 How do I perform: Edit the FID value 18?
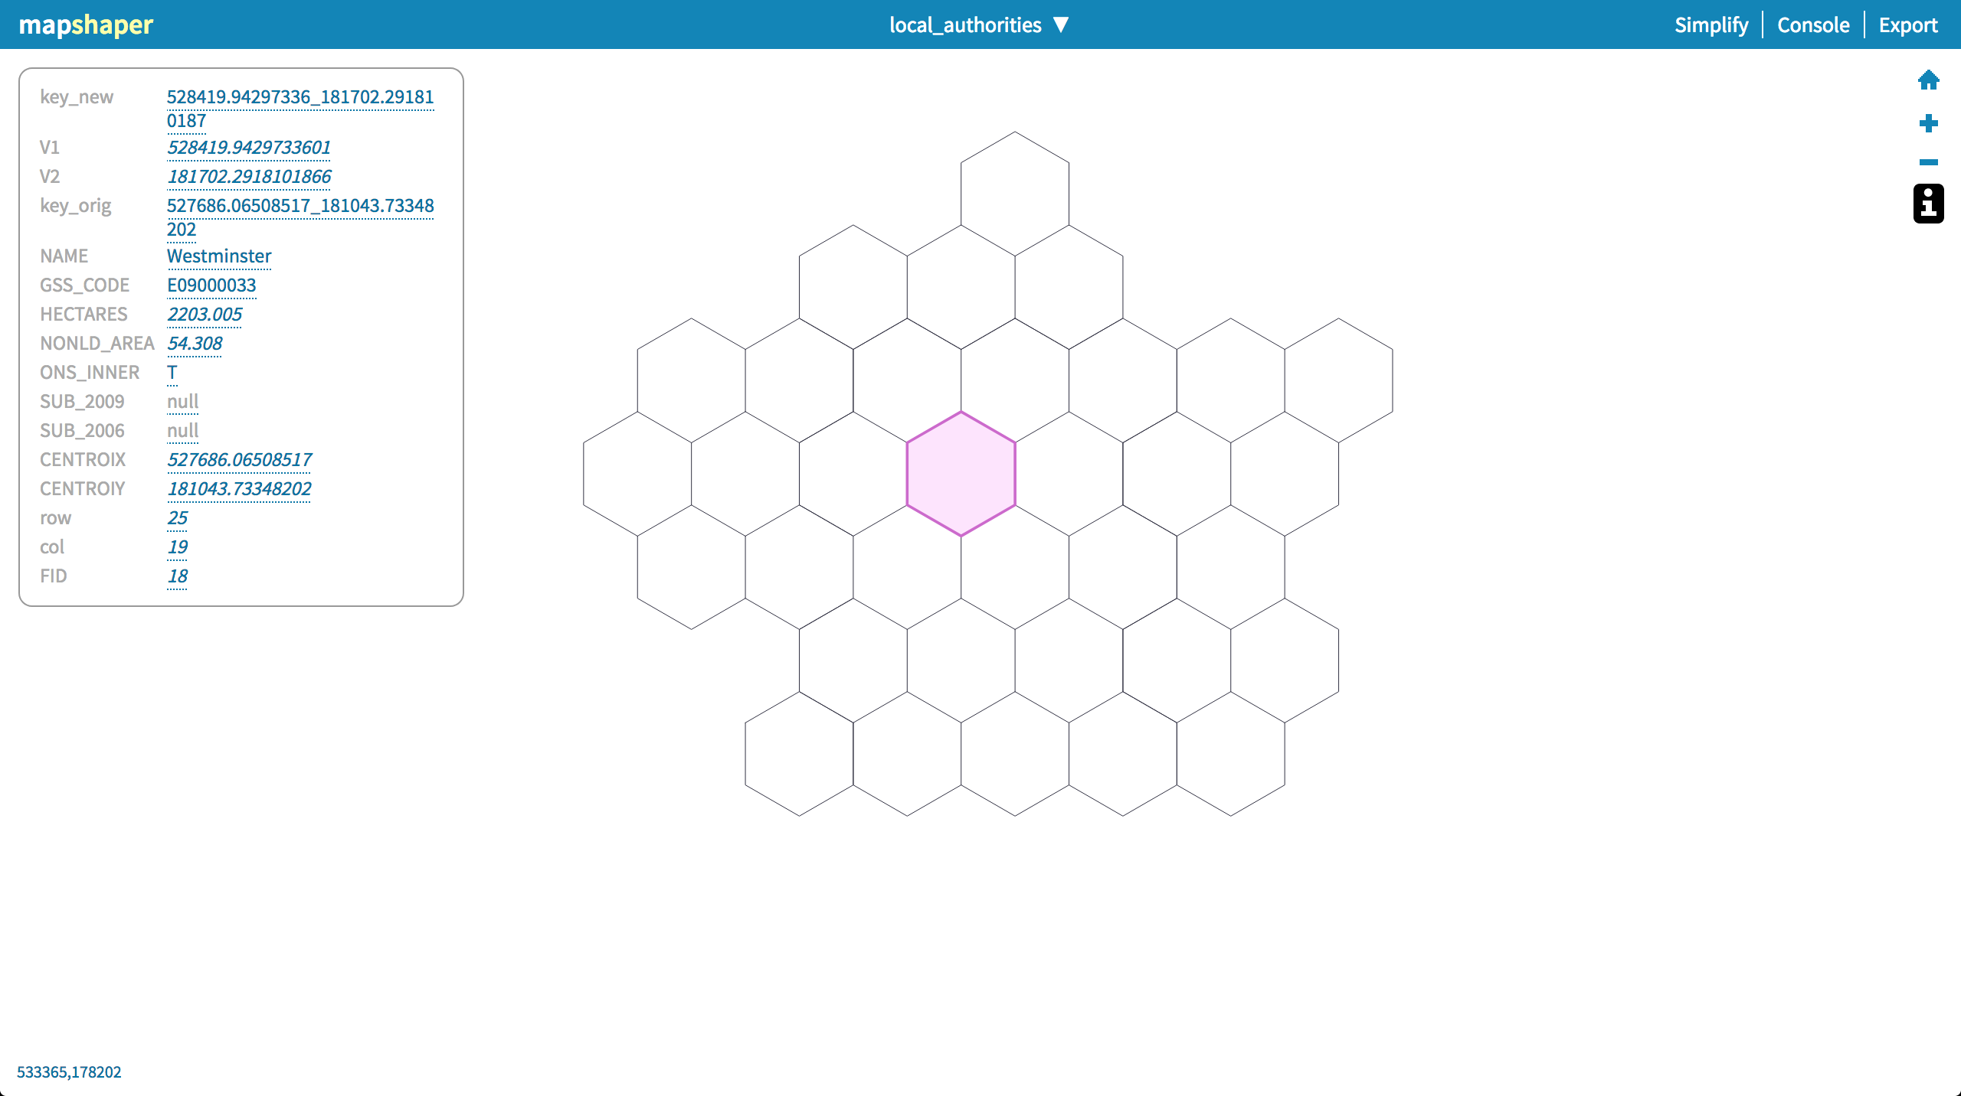(177, 576)
